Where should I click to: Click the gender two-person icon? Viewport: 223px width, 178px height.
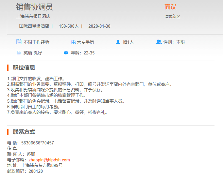(x=159, y=42)
